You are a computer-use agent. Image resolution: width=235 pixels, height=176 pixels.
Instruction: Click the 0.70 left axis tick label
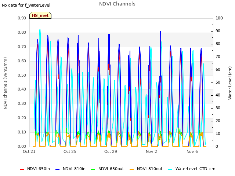(x=22, y=47)
